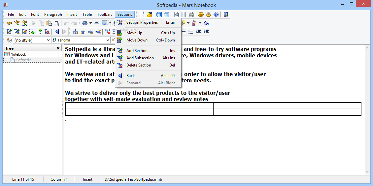This screenshot has height=186, width=373.
Task: Click the gear settings toolbar icon
Action: click(x=209, y=14)
